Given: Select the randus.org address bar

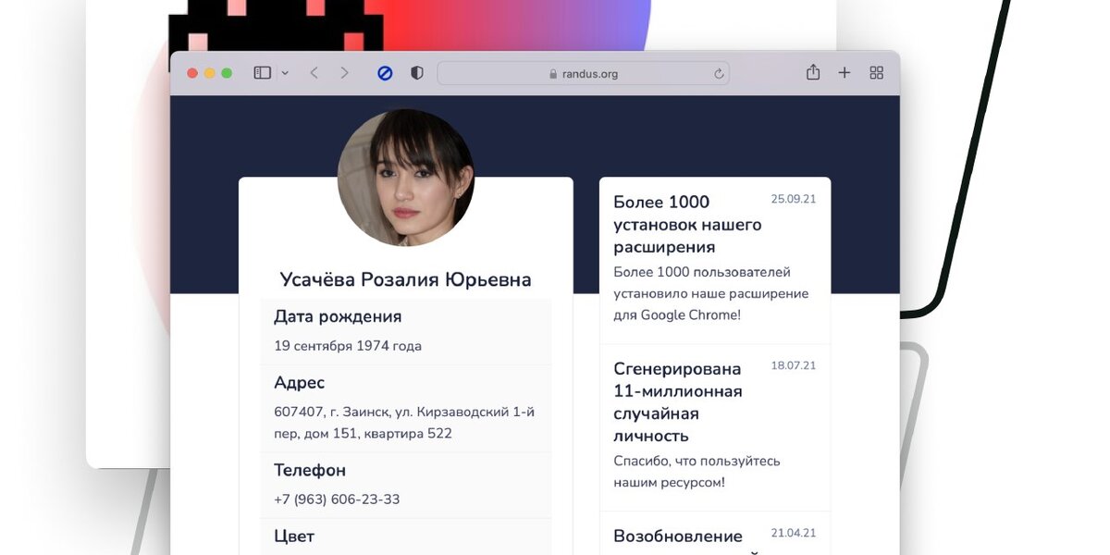Looking at the screenshot, I should click(584, 74).
